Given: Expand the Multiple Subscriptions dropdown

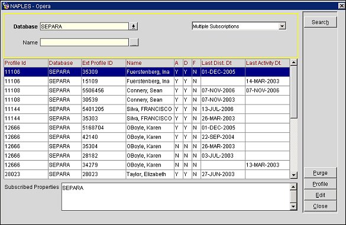Looking at the screenshot, I should click(282, 26).
